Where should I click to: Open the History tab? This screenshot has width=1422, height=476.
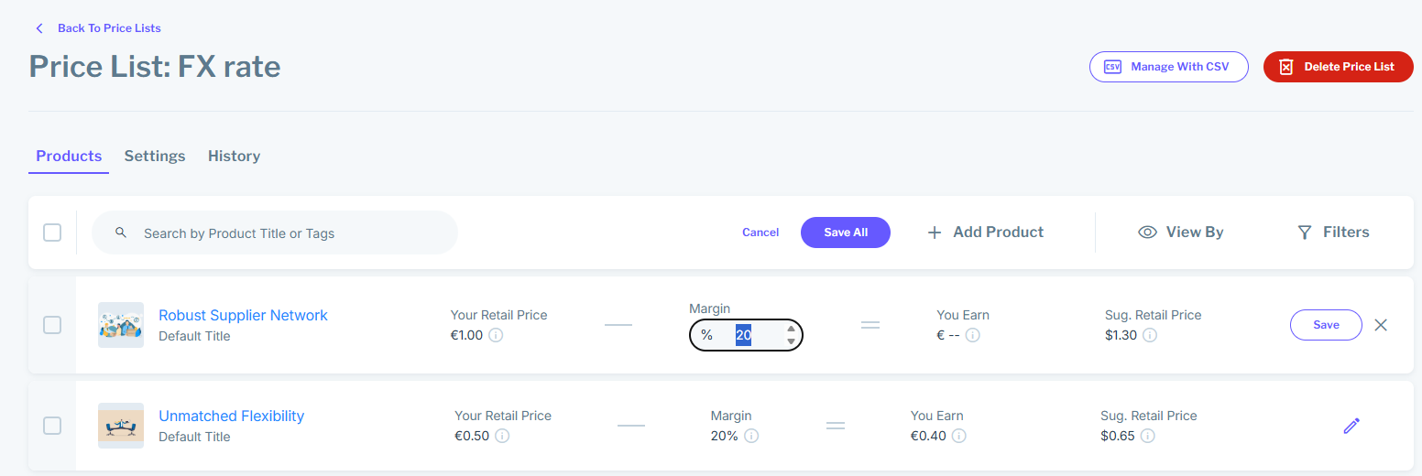[x=234, y=156]
